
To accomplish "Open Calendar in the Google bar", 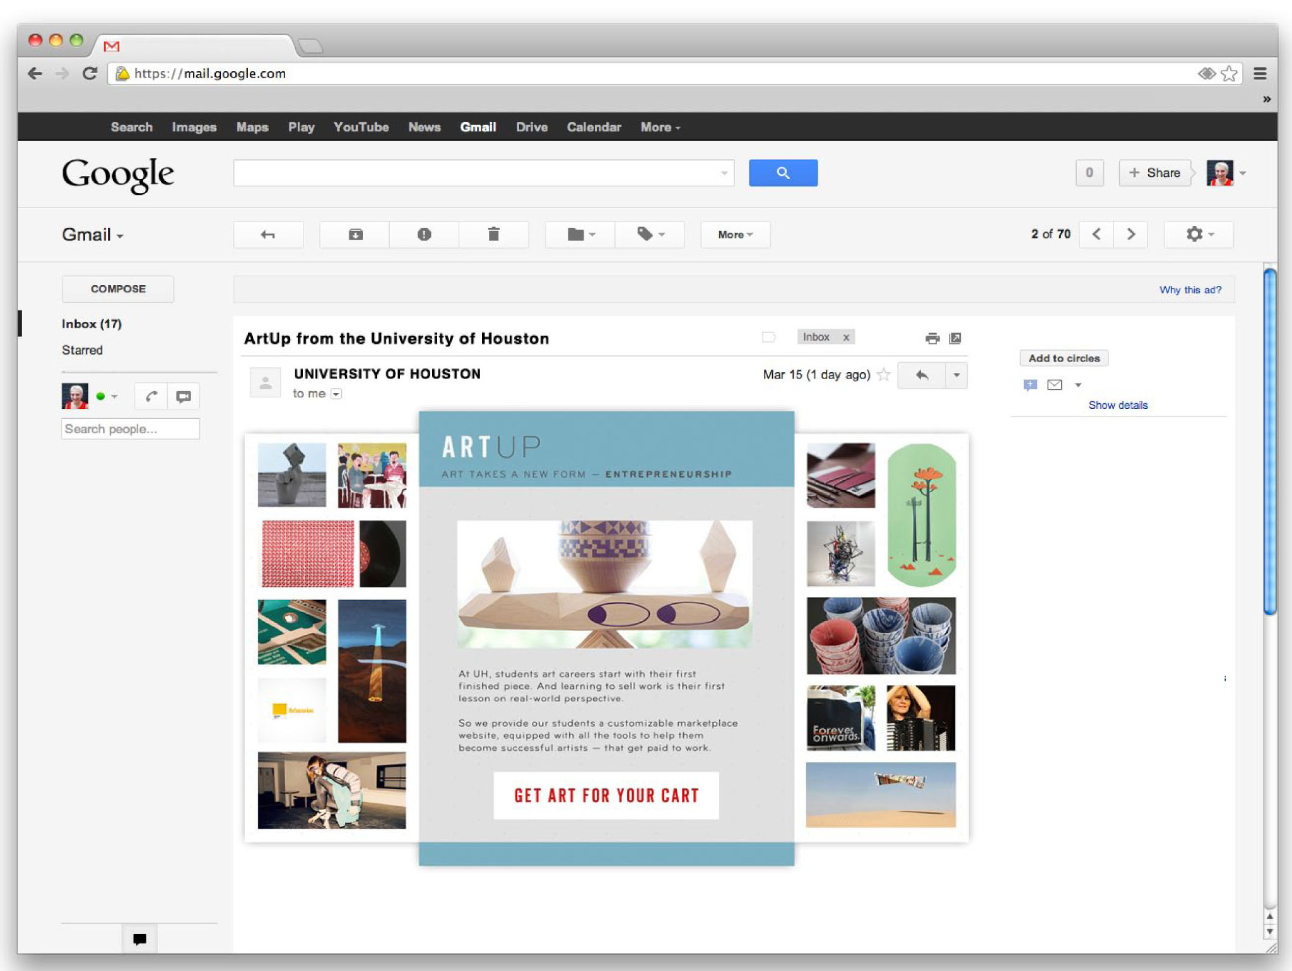I will tap(594, 127).
